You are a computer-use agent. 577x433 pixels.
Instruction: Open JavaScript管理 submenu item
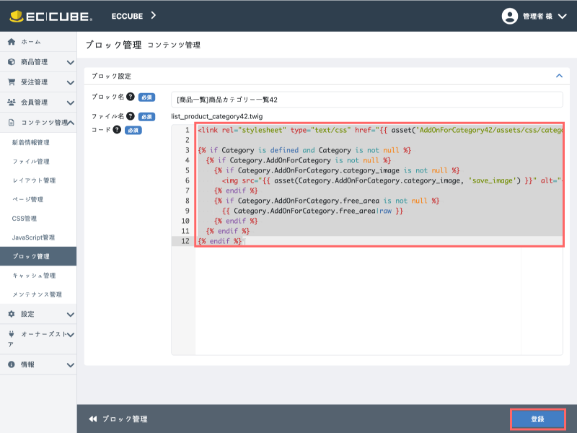coord(33,237)
